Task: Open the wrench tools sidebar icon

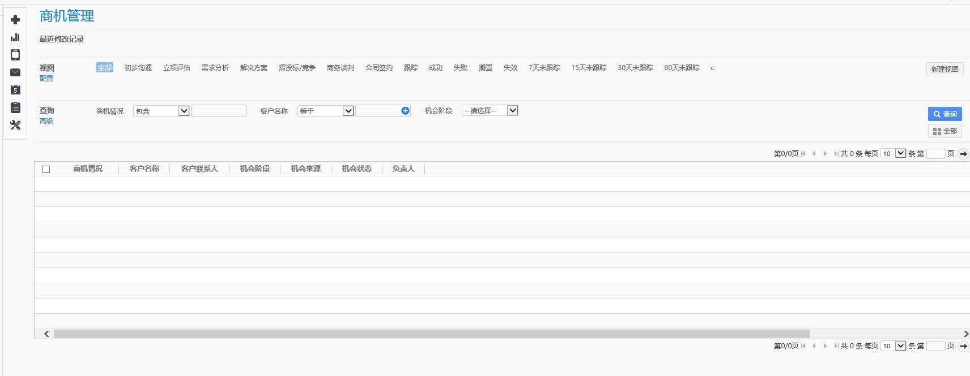Action: pyautogui.click(x=15, y=125)
